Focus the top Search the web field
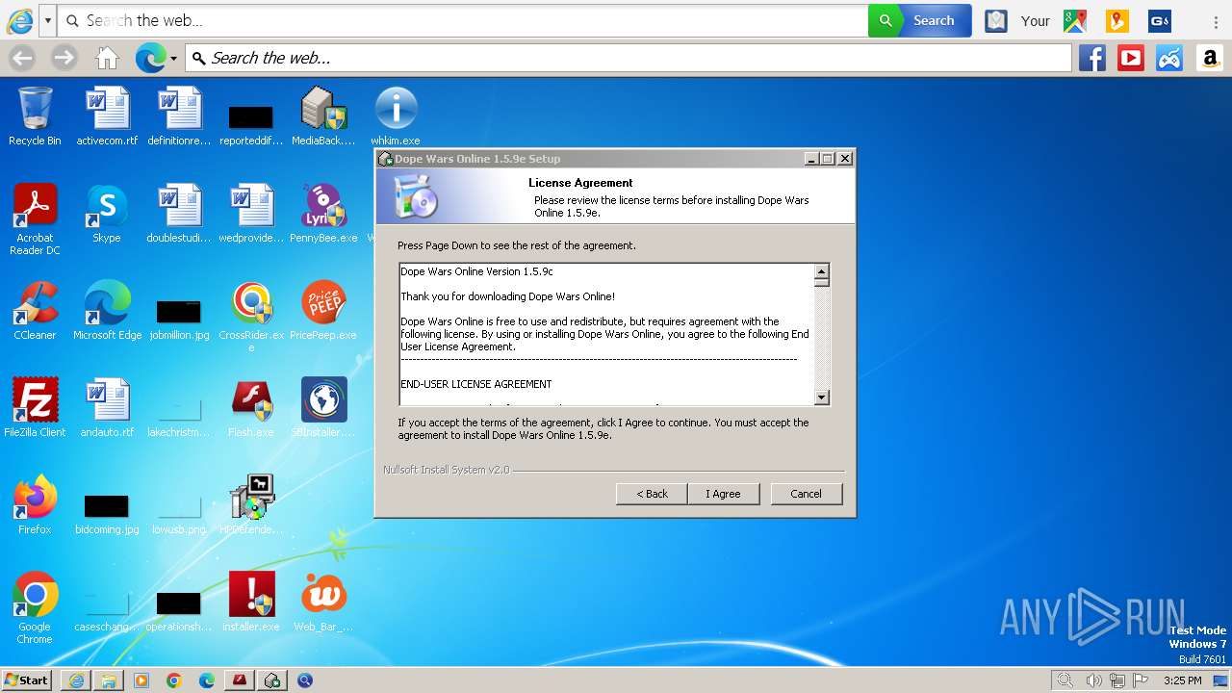This screenshot has height=693, width=1232. (x=462, y=20)
